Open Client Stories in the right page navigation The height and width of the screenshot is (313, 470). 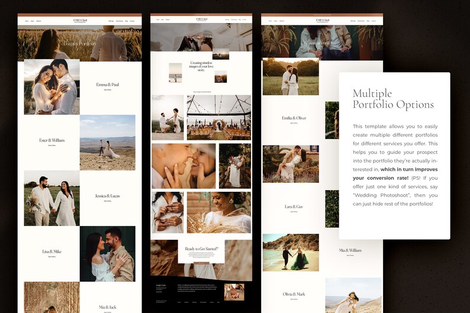coord(361,21)
